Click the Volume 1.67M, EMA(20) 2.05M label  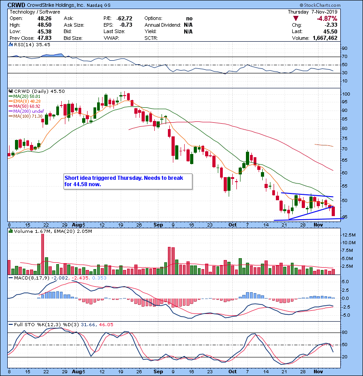[x=53, y=231]
